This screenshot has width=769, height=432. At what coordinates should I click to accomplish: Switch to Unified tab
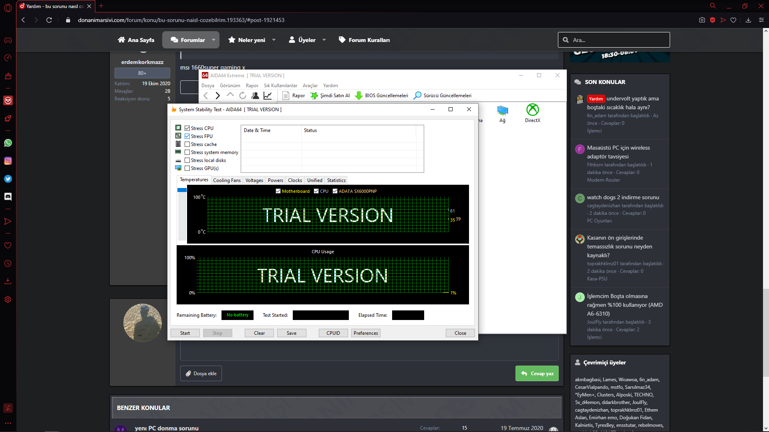(x=314, y=180)
